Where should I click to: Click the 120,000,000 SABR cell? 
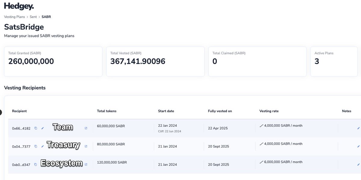pyautogui.click(x=112, y=162)
